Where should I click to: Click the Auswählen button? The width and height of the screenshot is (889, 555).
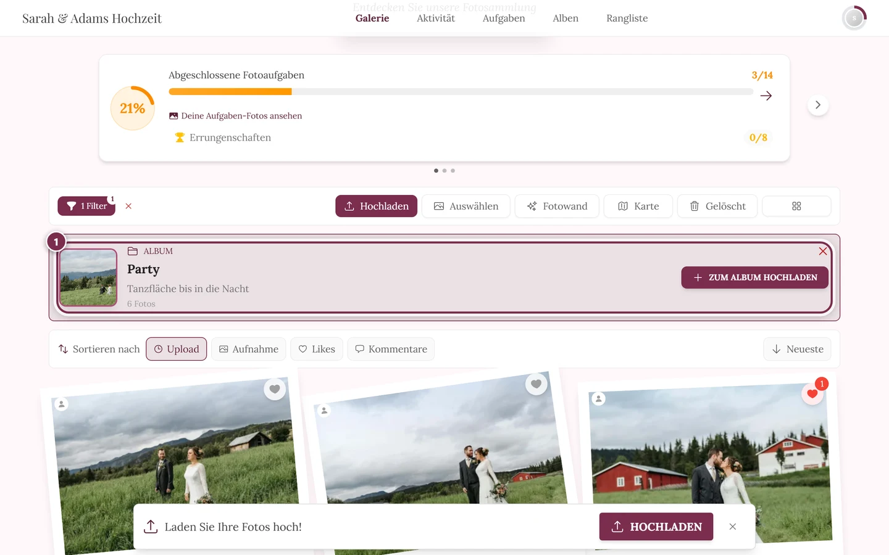coord(466,206)
